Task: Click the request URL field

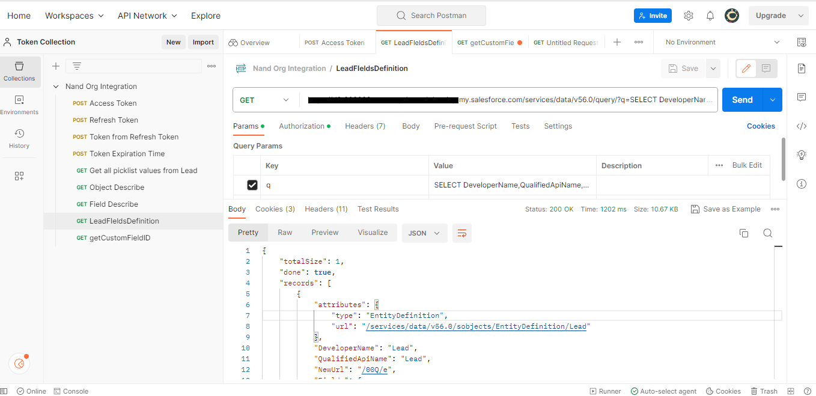Action: [x=510, y=100]
